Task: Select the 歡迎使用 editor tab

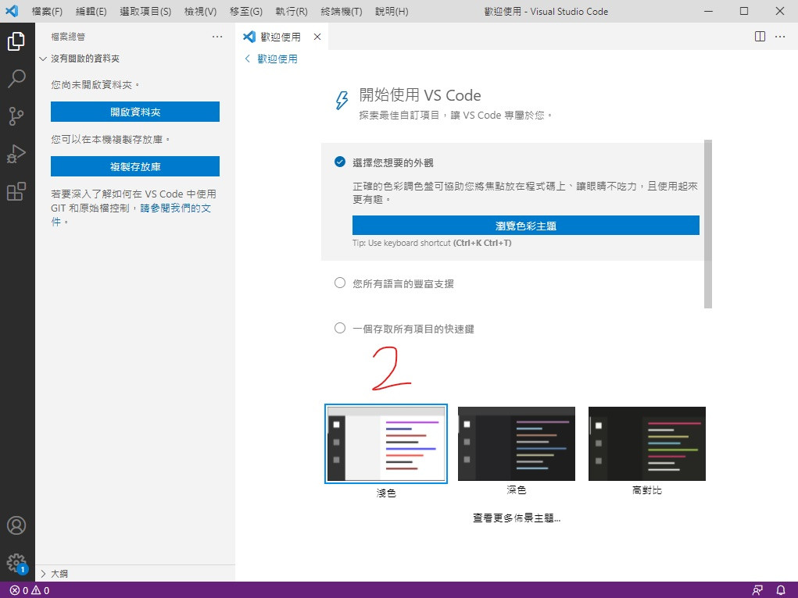Action: click(x=282, y=37)
